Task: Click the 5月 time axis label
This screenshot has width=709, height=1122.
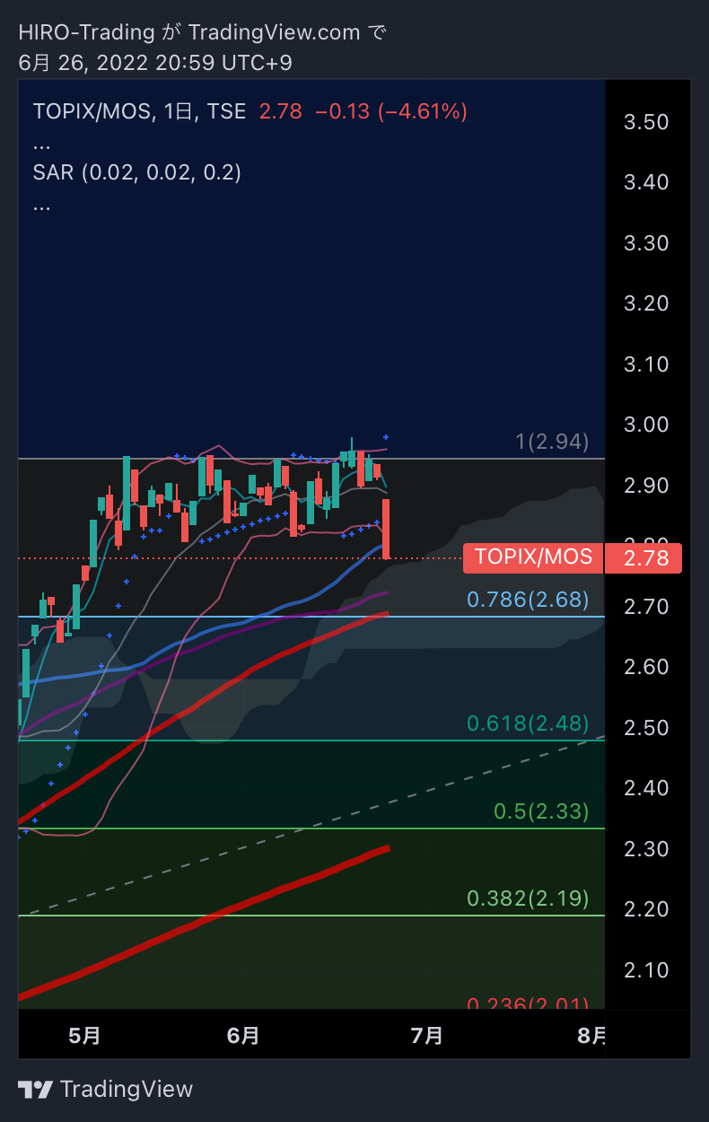Action: point(84,1036)
